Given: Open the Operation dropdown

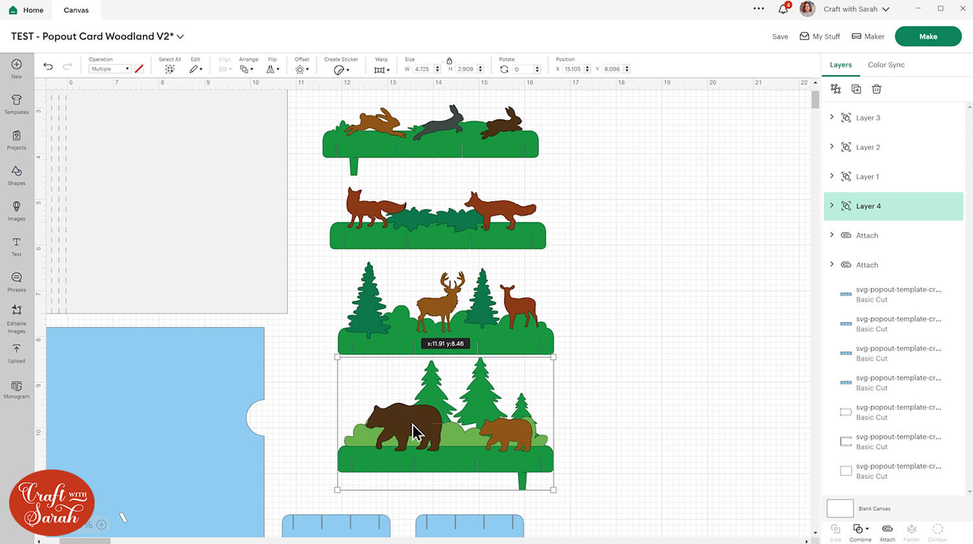Looking at the screenshot, I should pyautogui.click(x=110, y=69).
